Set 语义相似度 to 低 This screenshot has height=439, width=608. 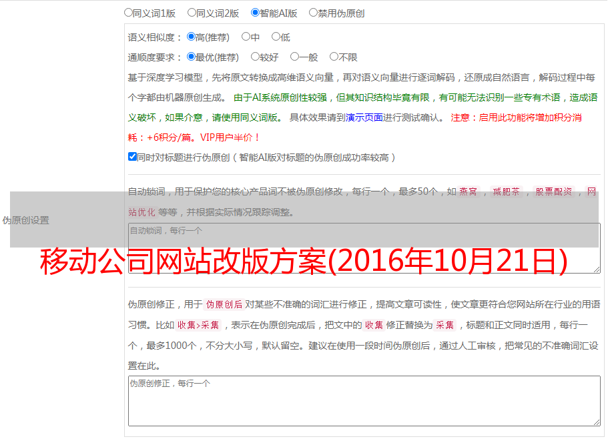(276, 37)
